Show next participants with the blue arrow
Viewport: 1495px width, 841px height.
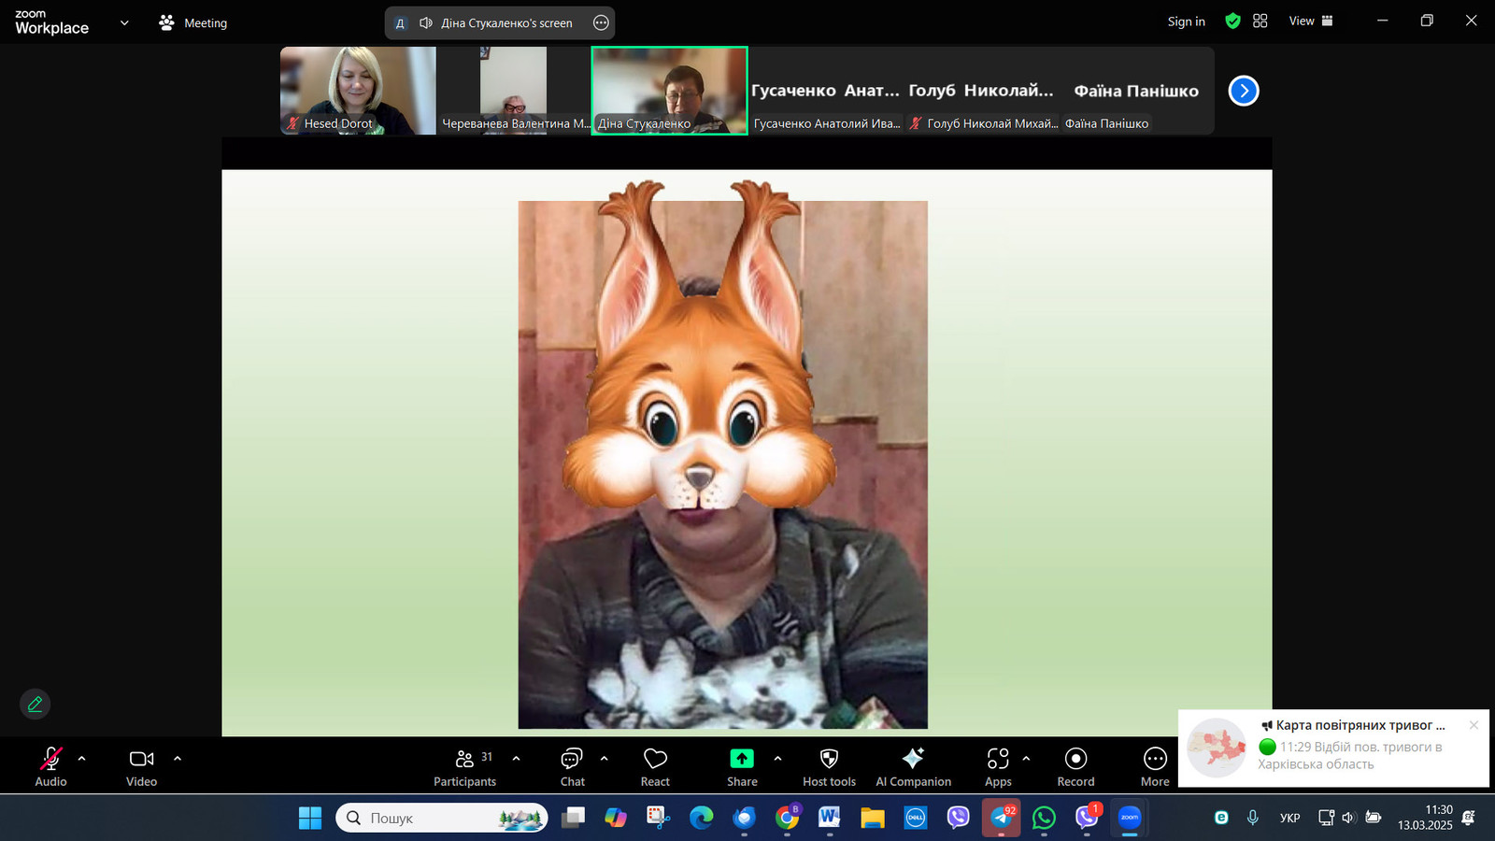tap(1244, 91)
